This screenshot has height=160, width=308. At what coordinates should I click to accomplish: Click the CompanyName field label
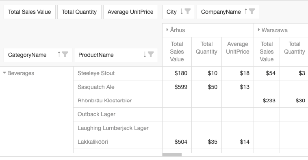coord(221,12)
